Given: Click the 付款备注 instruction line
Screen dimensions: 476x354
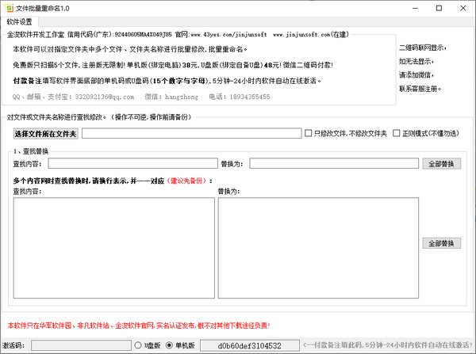Looking at the screenshot, I should (x=167, y=81).
